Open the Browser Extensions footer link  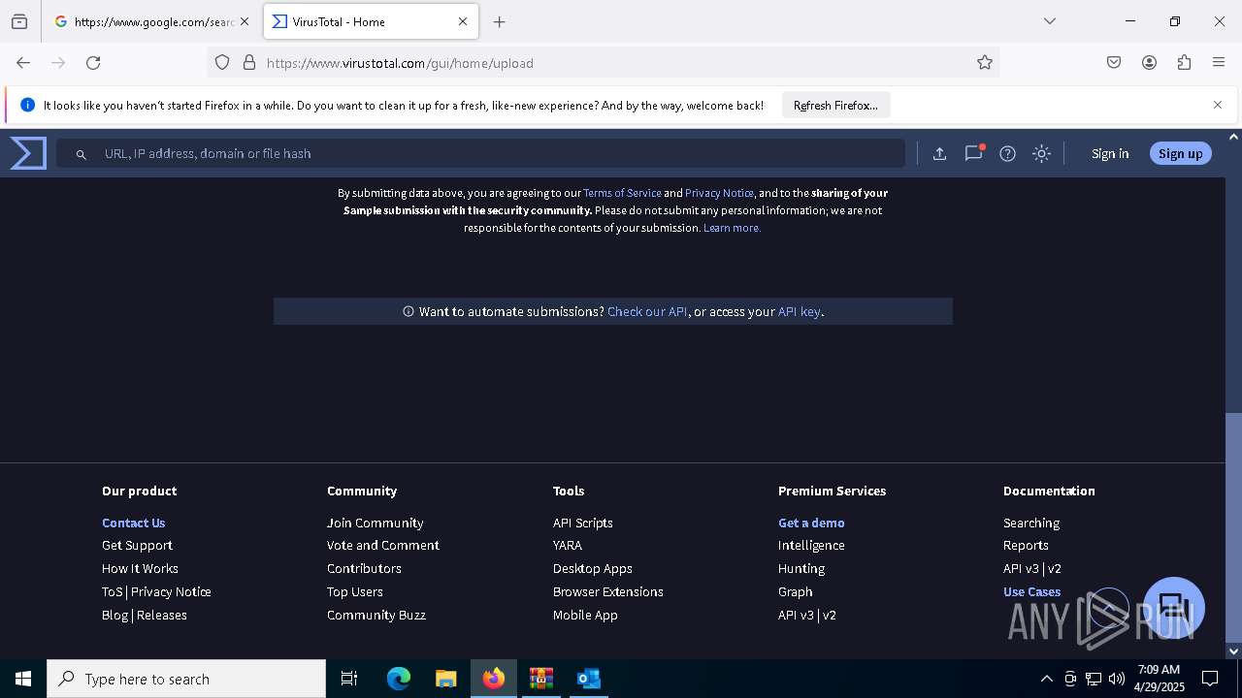[x=608, y=591]
